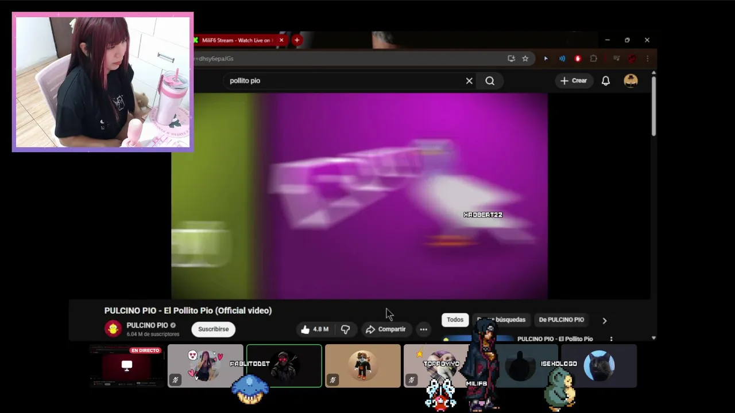Open a new browser tab
Screen dimensions: 735x413
(297, 40)
